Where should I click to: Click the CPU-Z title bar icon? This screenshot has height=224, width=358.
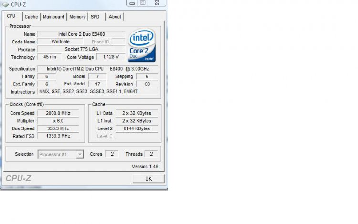click(x=5, y=4)
